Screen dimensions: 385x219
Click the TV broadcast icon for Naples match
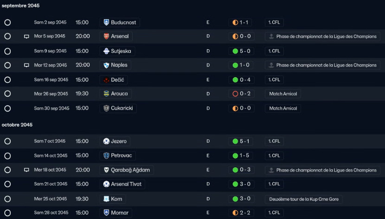click(26, 65)
